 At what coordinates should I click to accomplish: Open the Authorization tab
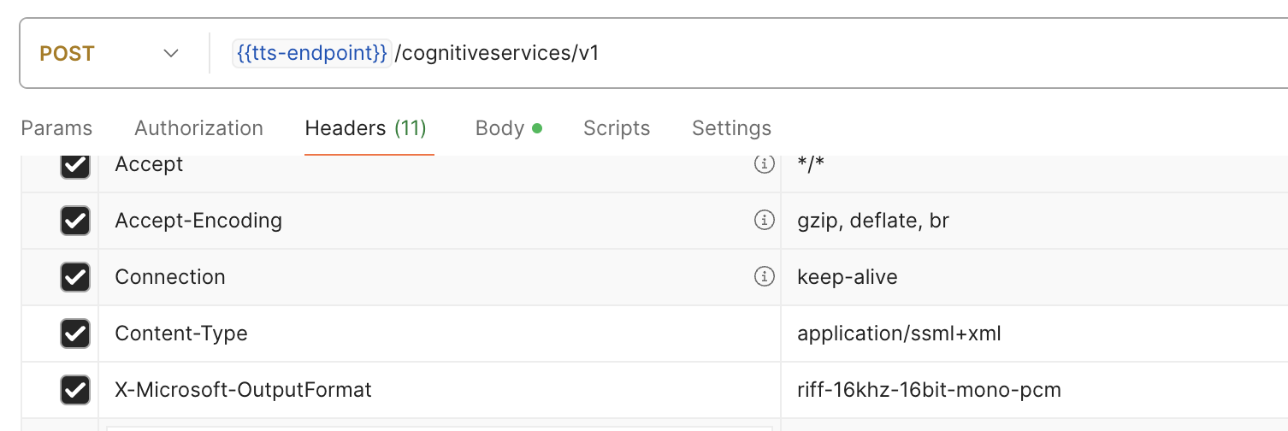pyautogui.click(x=198, y=128)
